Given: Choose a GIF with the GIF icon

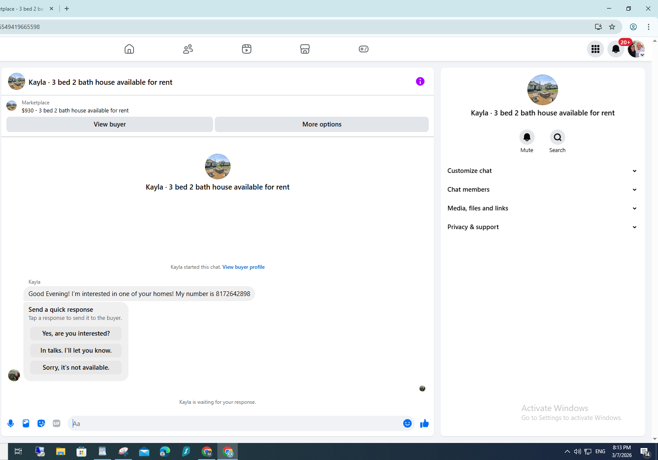Looking at the screenshot, I should (57, 423).
